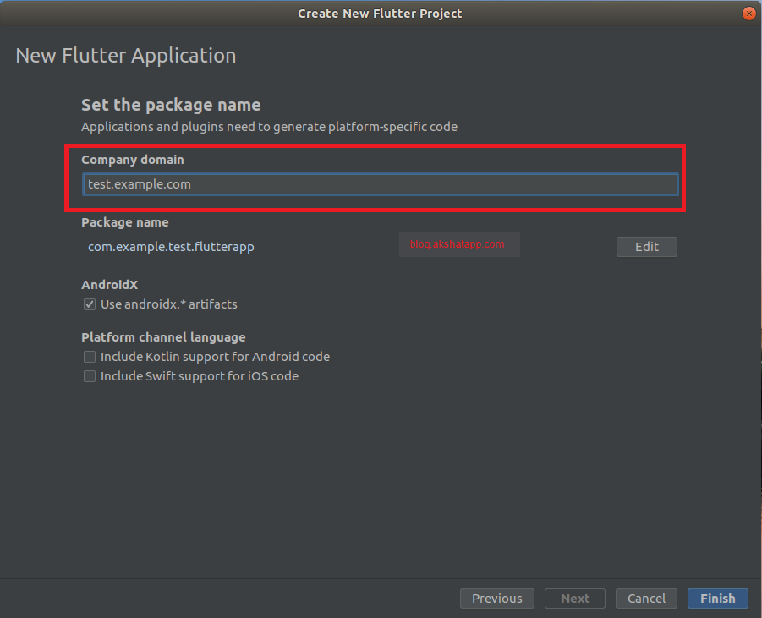Click Finish to create the project

[x=717, y=598]
